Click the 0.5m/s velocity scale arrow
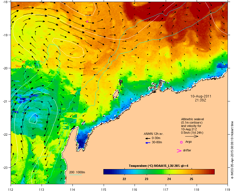The height and width of the screenshot is (191, 236). pos(192,136)
